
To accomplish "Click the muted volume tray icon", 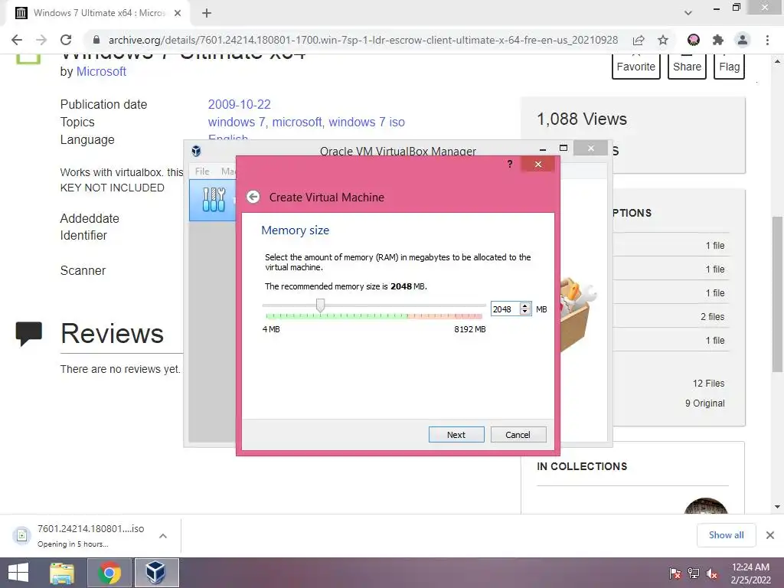I will 712,573.
